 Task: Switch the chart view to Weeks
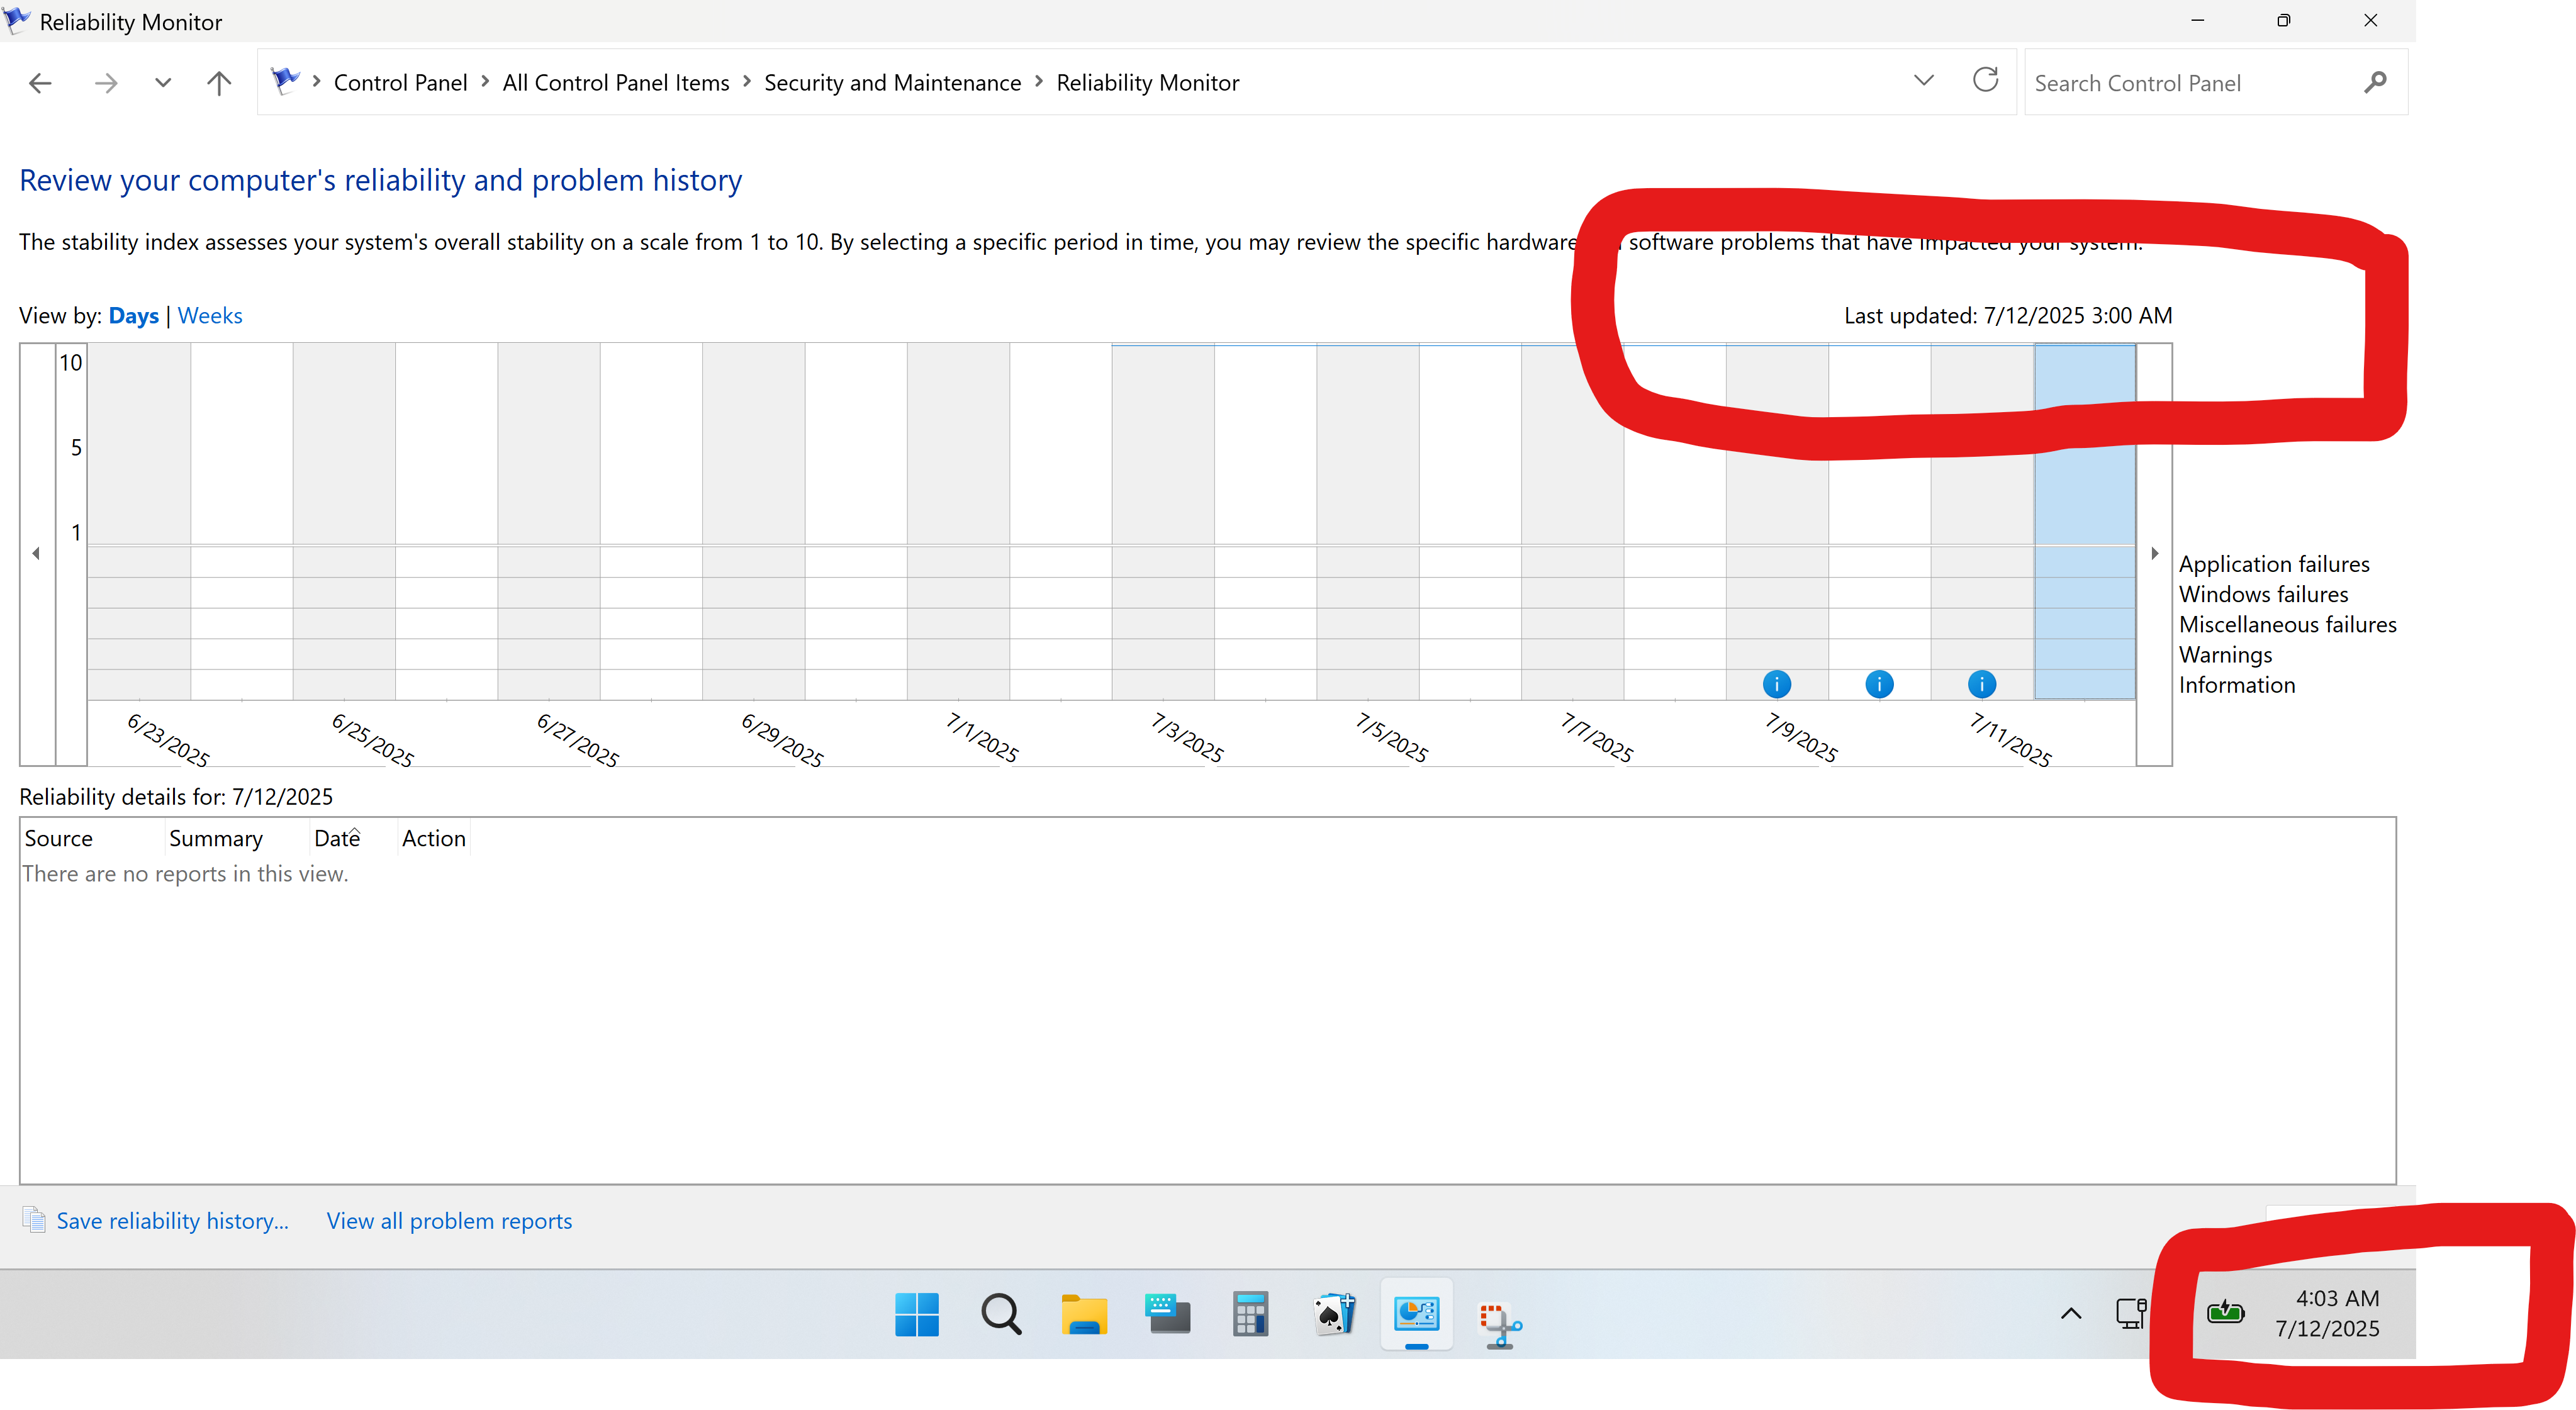pos(210,315)
